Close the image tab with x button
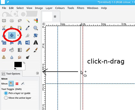Image resolution: width=135 pixels, height=110 pixels. 55,16
